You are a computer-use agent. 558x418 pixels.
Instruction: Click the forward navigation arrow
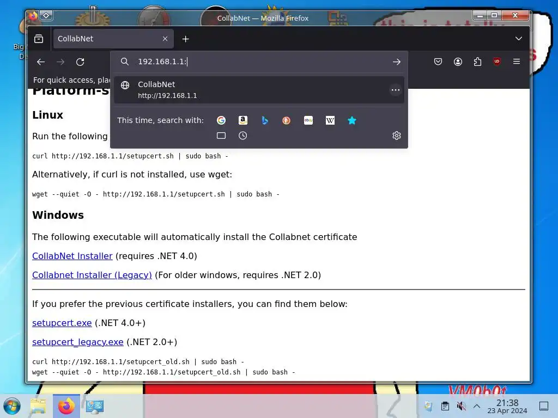(x=60, y=62)
